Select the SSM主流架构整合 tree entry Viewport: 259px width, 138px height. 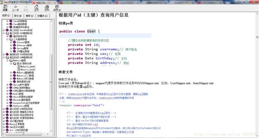22,88
